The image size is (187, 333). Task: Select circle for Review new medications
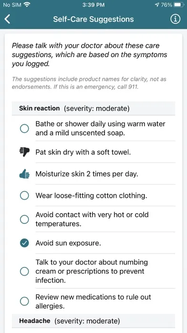24,301
